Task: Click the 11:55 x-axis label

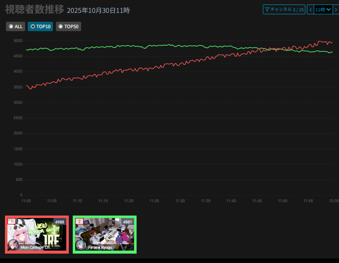Action: (x=308, y=201)
